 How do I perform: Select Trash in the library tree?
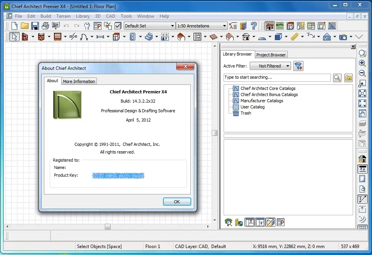(x=246, y=113)
